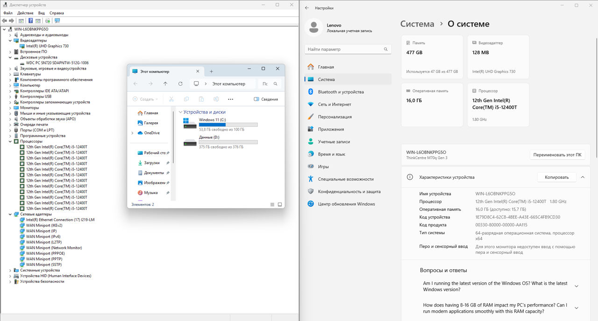Go up one folder level in Explorer
This screenshot has height=321, width=598.
165,84
